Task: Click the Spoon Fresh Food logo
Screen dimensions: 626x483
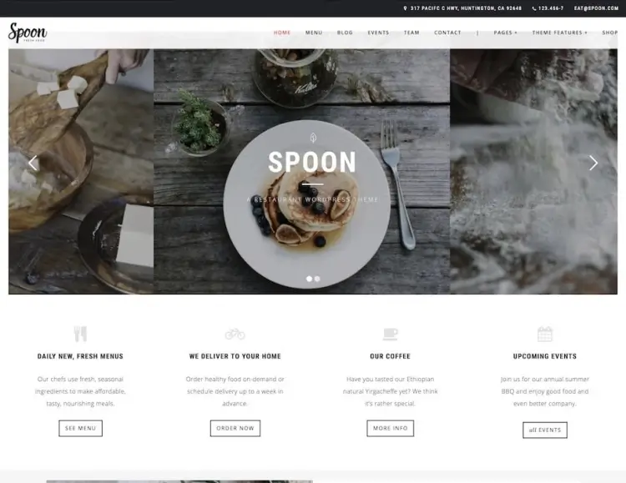Action: click(28, 33)
